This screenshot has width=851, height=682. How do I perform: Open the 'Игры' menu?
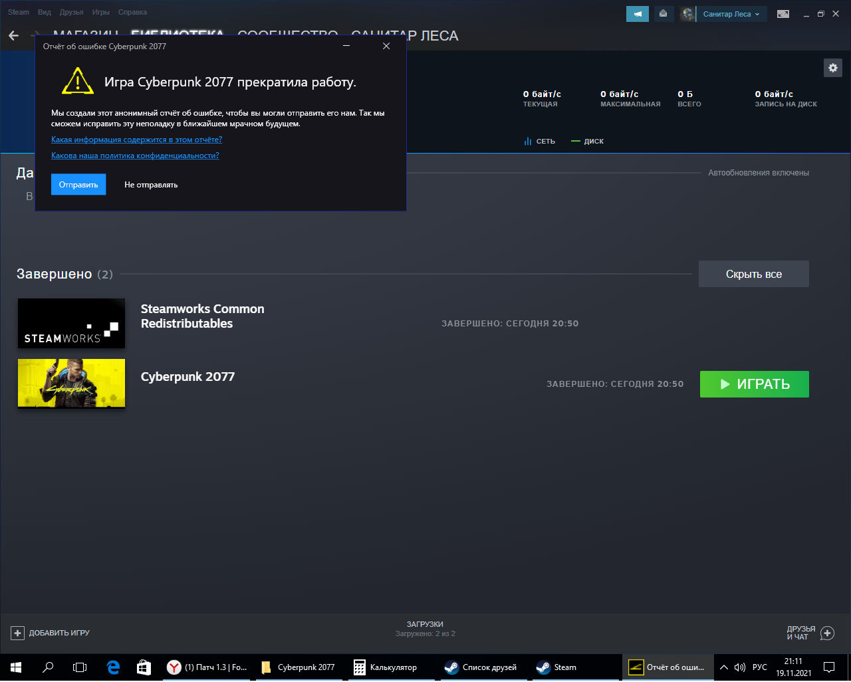(x=101, y=12)
